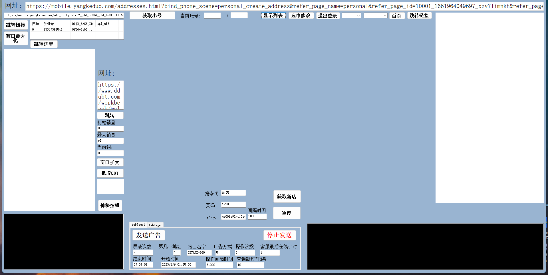Open the second dropdown before 首页

[375, 16]
